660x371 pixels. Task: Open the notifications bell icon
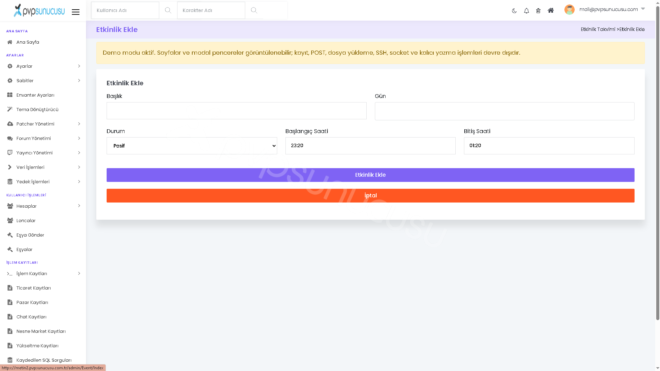tap(526, 11)
